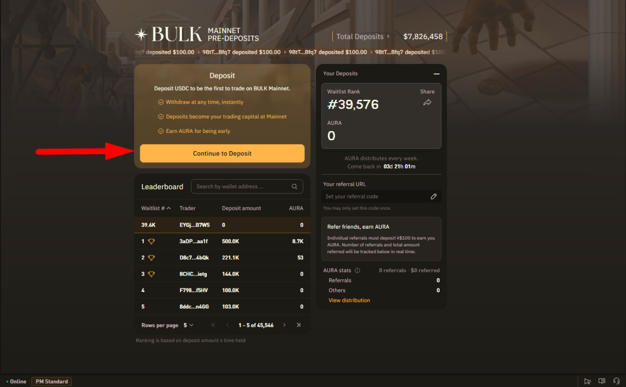
Task: Sort by the Waitlist # column arrow
Action: 169,208
